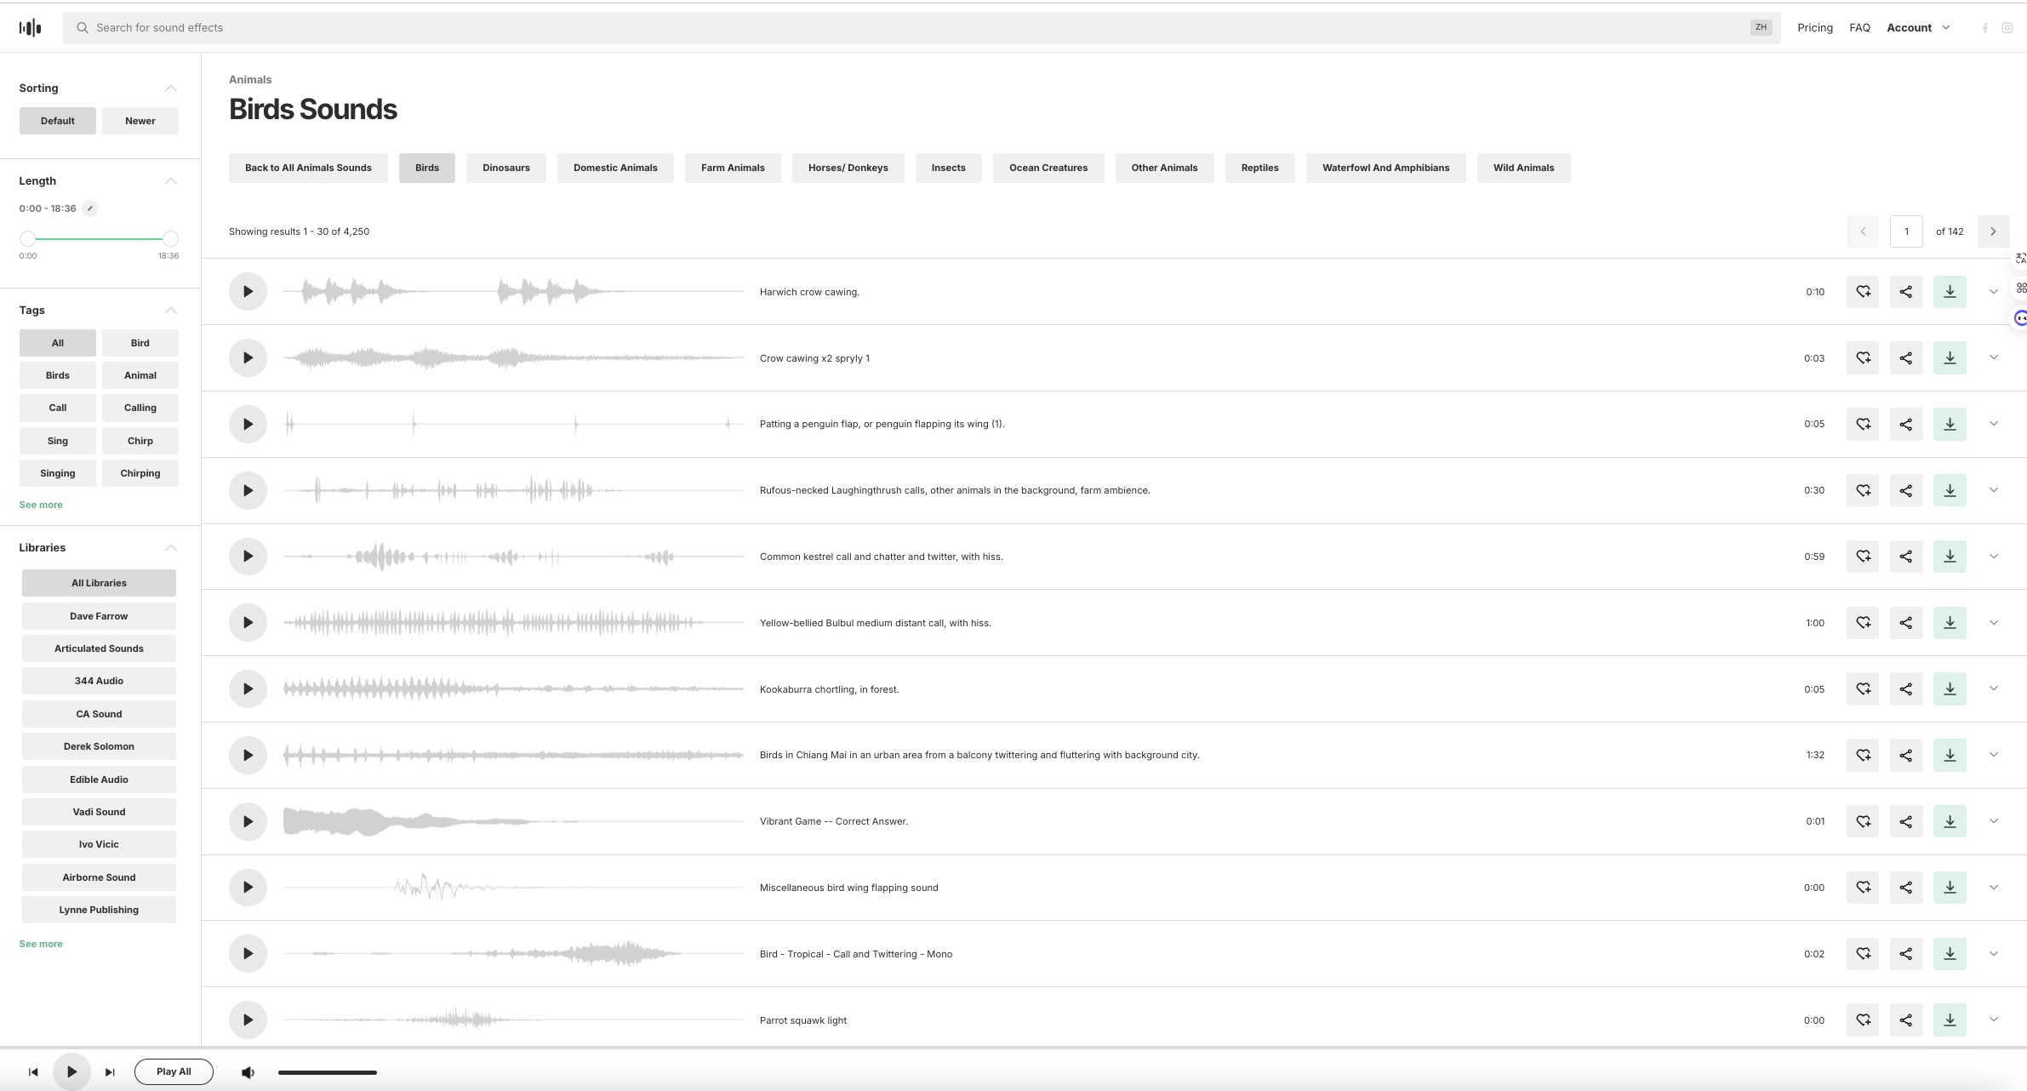Sort results by Newer
2027x1091 pixels.
[x=140, y=121]
